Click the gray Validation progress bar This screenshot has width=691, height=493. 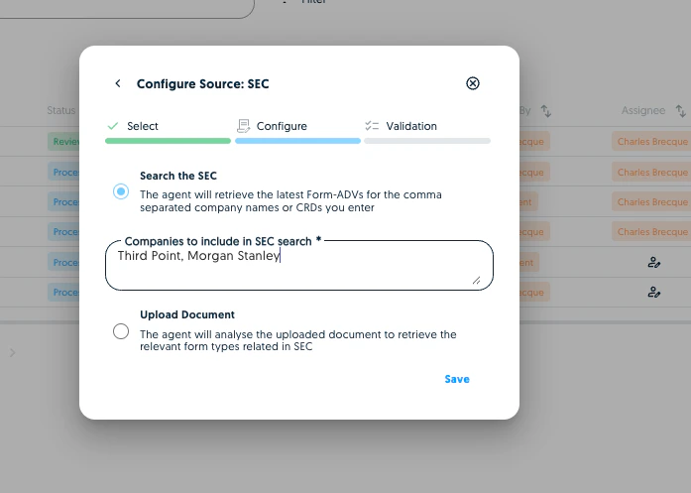[427, 141]
